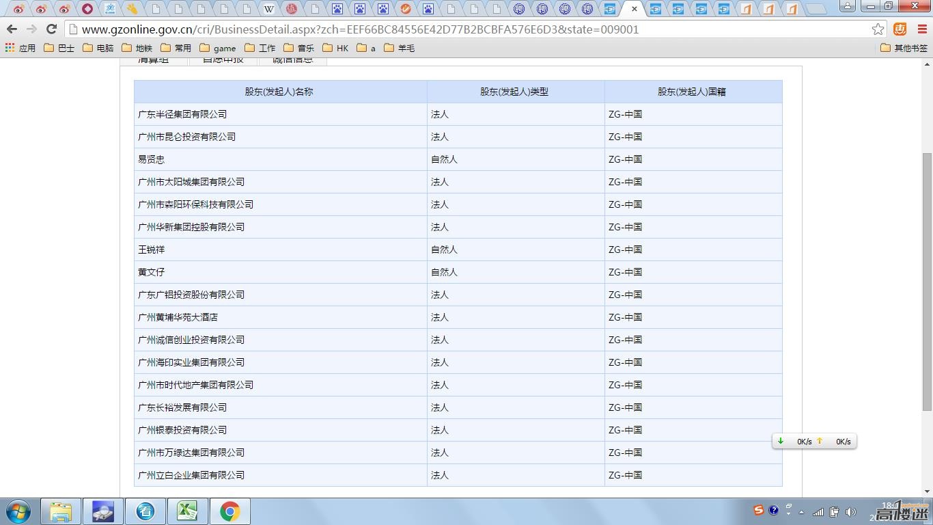This screenshot has width=933, height=525.
Task: Switch to the Wikipedia W tab
Action: pyautogui.click(x=269, y=9)
